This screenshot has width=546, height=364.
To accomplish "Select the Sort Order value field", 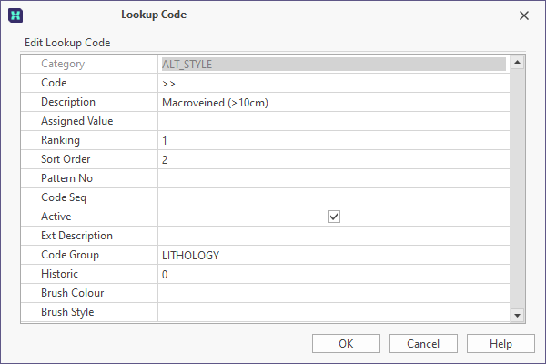I will pos(333,159).
